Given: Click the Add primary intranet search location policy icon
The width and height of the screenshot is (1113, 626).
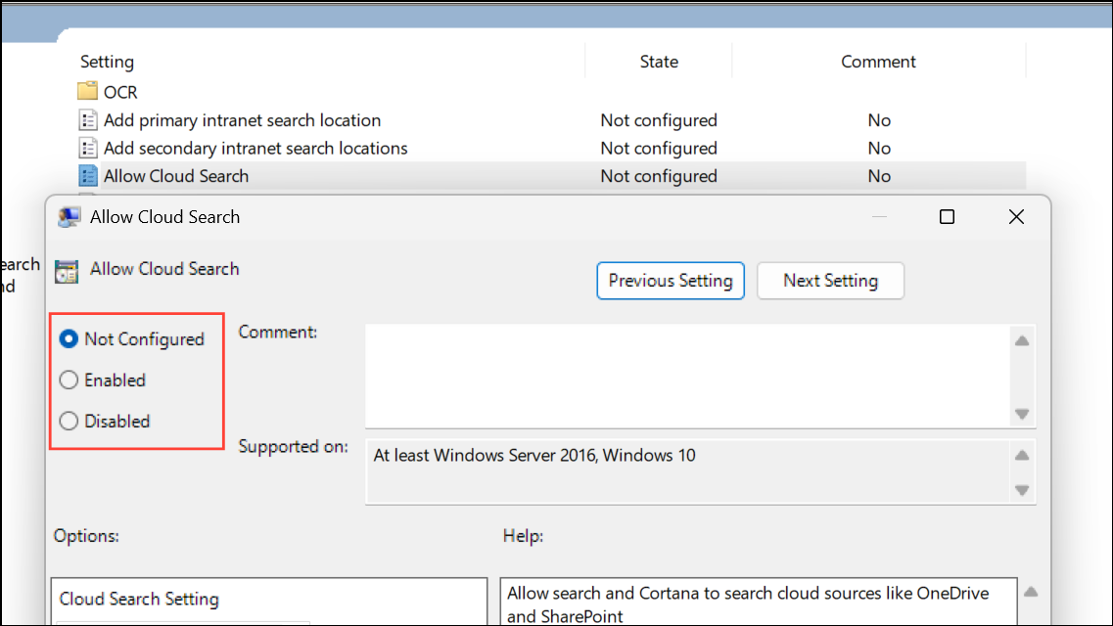Looking at the screenshot, I should (x=88, y=120).
